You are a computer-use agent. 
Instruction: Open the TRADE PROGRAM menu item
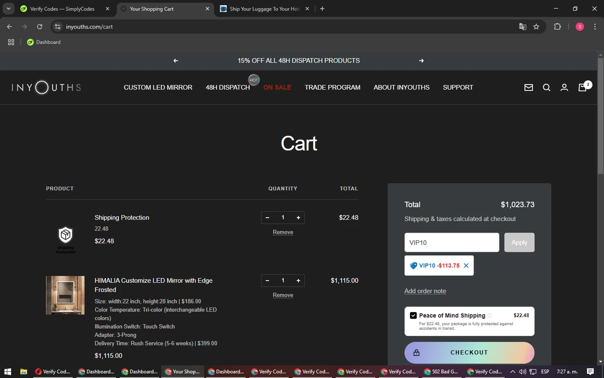[332, 87]
